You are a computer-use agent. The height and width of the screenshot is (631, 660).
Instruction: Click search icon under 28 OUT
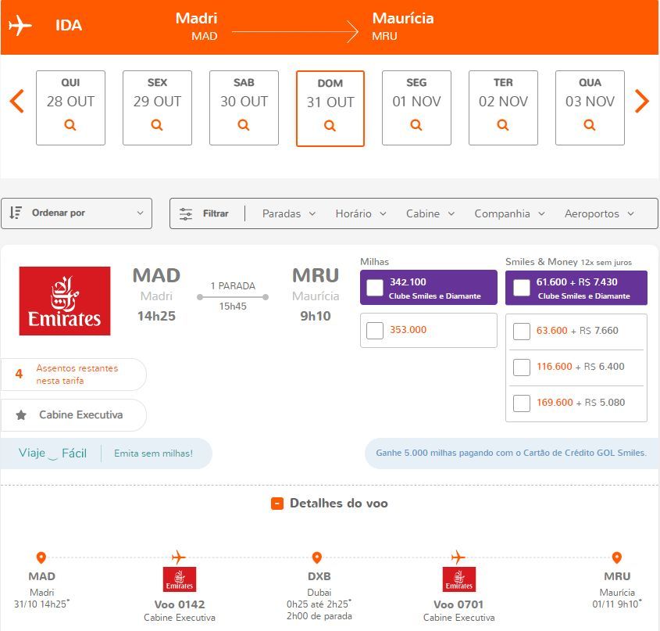tap(70, 125)
